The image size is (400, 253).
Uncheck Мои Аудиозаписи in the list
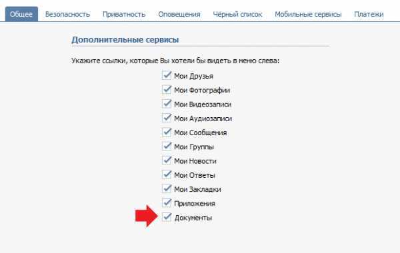[x=167, y=119]
